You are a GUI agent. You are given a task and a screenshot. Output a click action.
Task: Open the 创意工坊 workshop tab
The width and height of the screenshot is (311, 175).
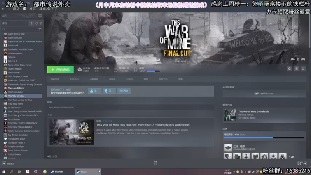pos(163,79)
